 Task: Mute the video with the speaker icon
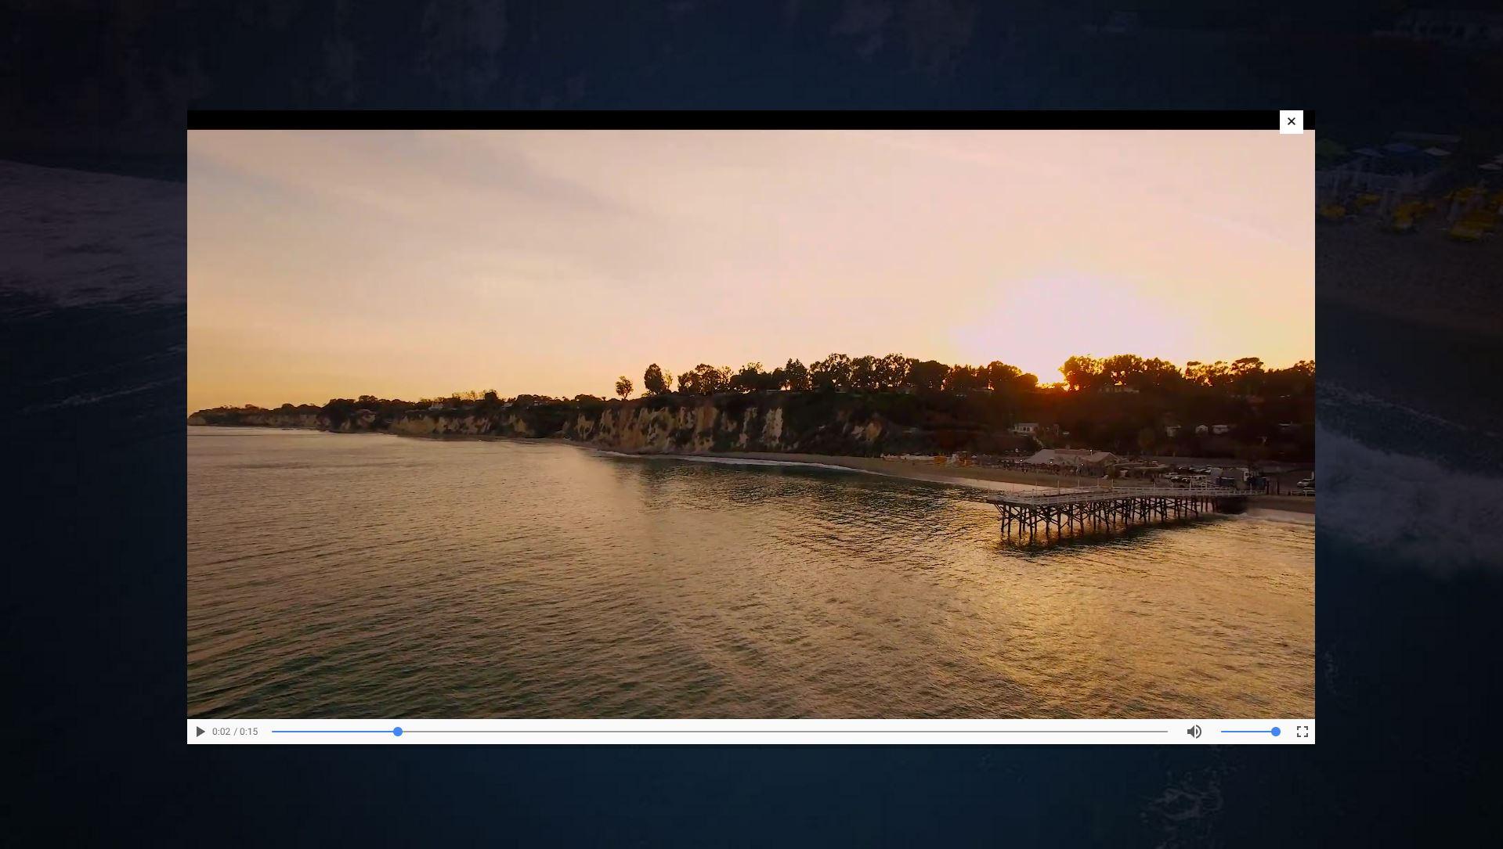[x=1194, y=732]
